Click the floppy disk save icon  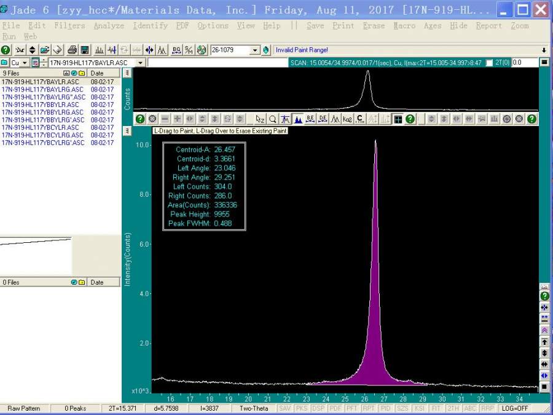click(84, 50)
